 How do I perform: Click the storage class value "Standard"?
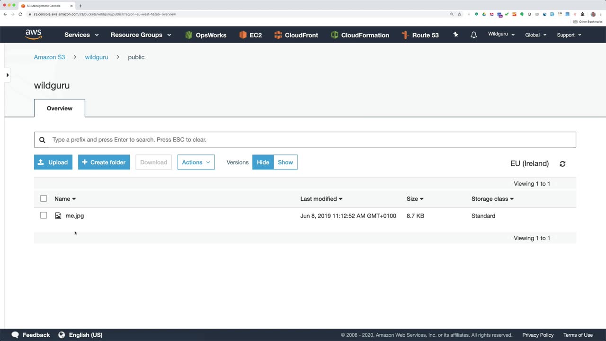tap(483, 215)
